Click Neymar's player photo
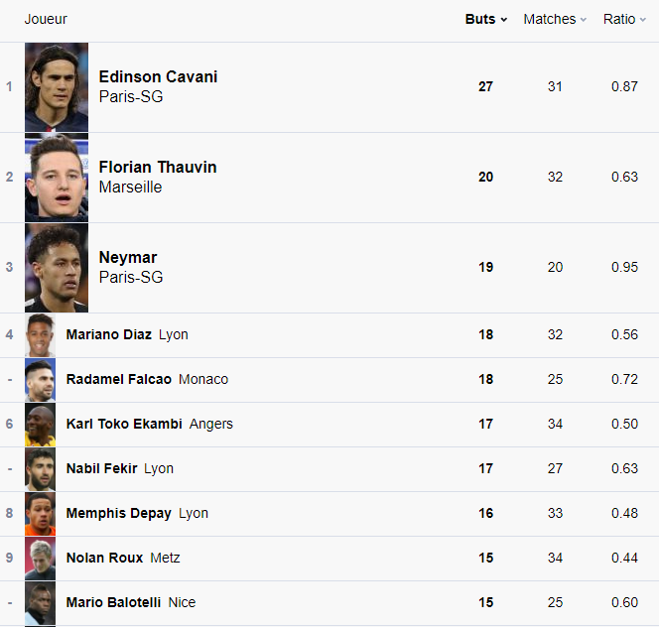 (x=57, y=268)
